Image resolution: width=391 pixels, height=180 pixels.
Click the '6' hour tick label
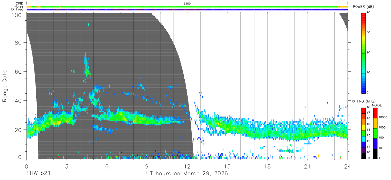pos(107,166)
